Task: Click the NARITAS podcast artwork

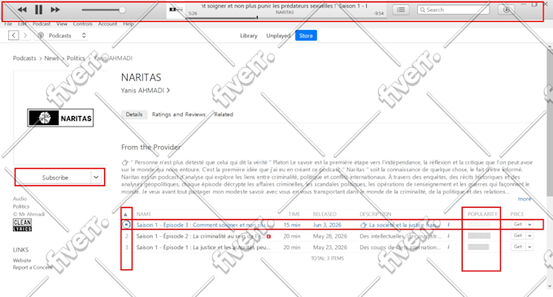Action: coord(60,118)
